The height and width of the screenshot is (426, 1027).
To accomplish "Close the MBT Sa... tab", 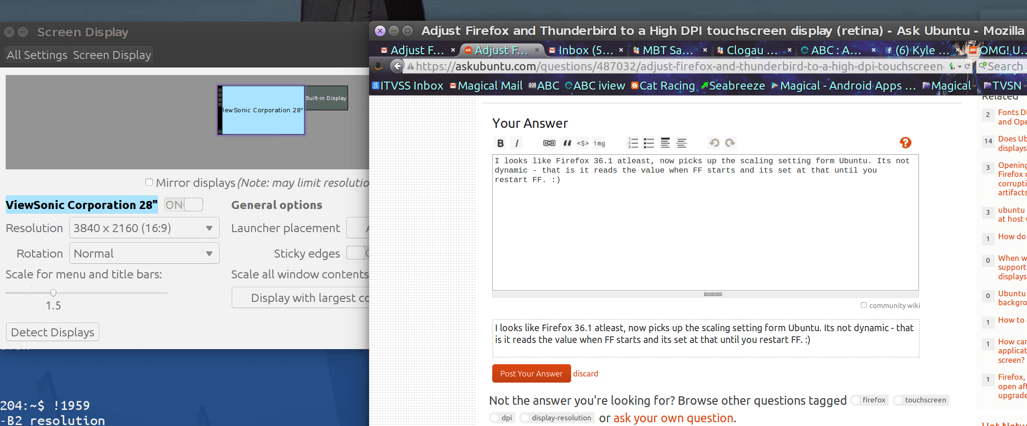I will tap(705, 50).
